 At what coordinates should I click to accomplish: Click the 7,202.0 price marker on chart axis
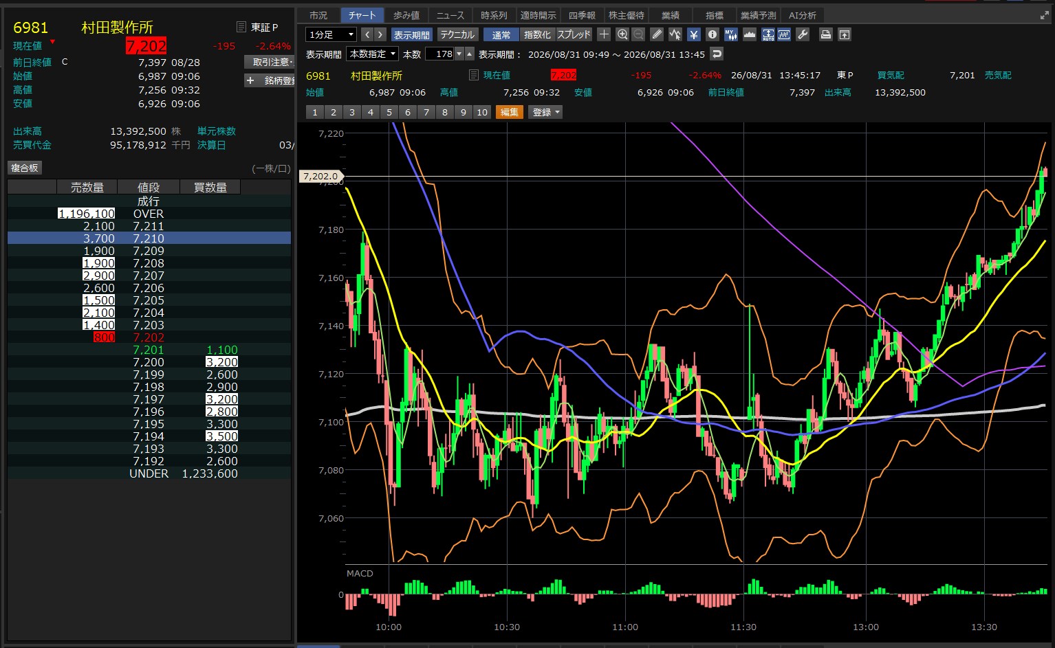[x=320, y=177]
